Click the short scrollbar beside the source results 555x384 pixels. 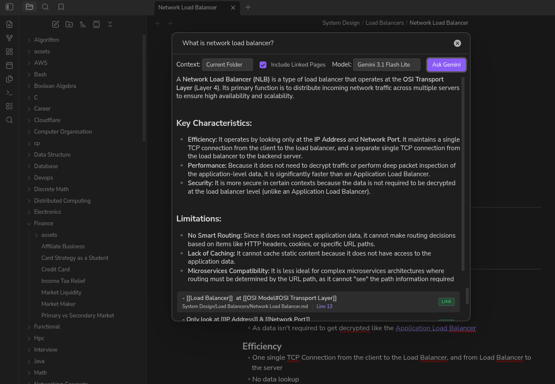click(x=467, y=296)
